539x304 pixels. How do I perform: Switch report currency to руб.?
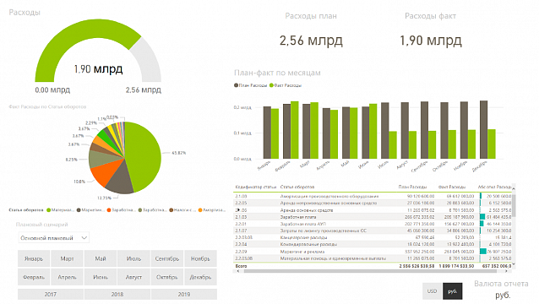(452, 291)
